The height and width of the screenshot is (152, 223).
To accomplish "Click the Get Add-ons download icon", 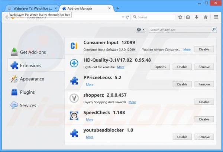I will pos(14,52).
